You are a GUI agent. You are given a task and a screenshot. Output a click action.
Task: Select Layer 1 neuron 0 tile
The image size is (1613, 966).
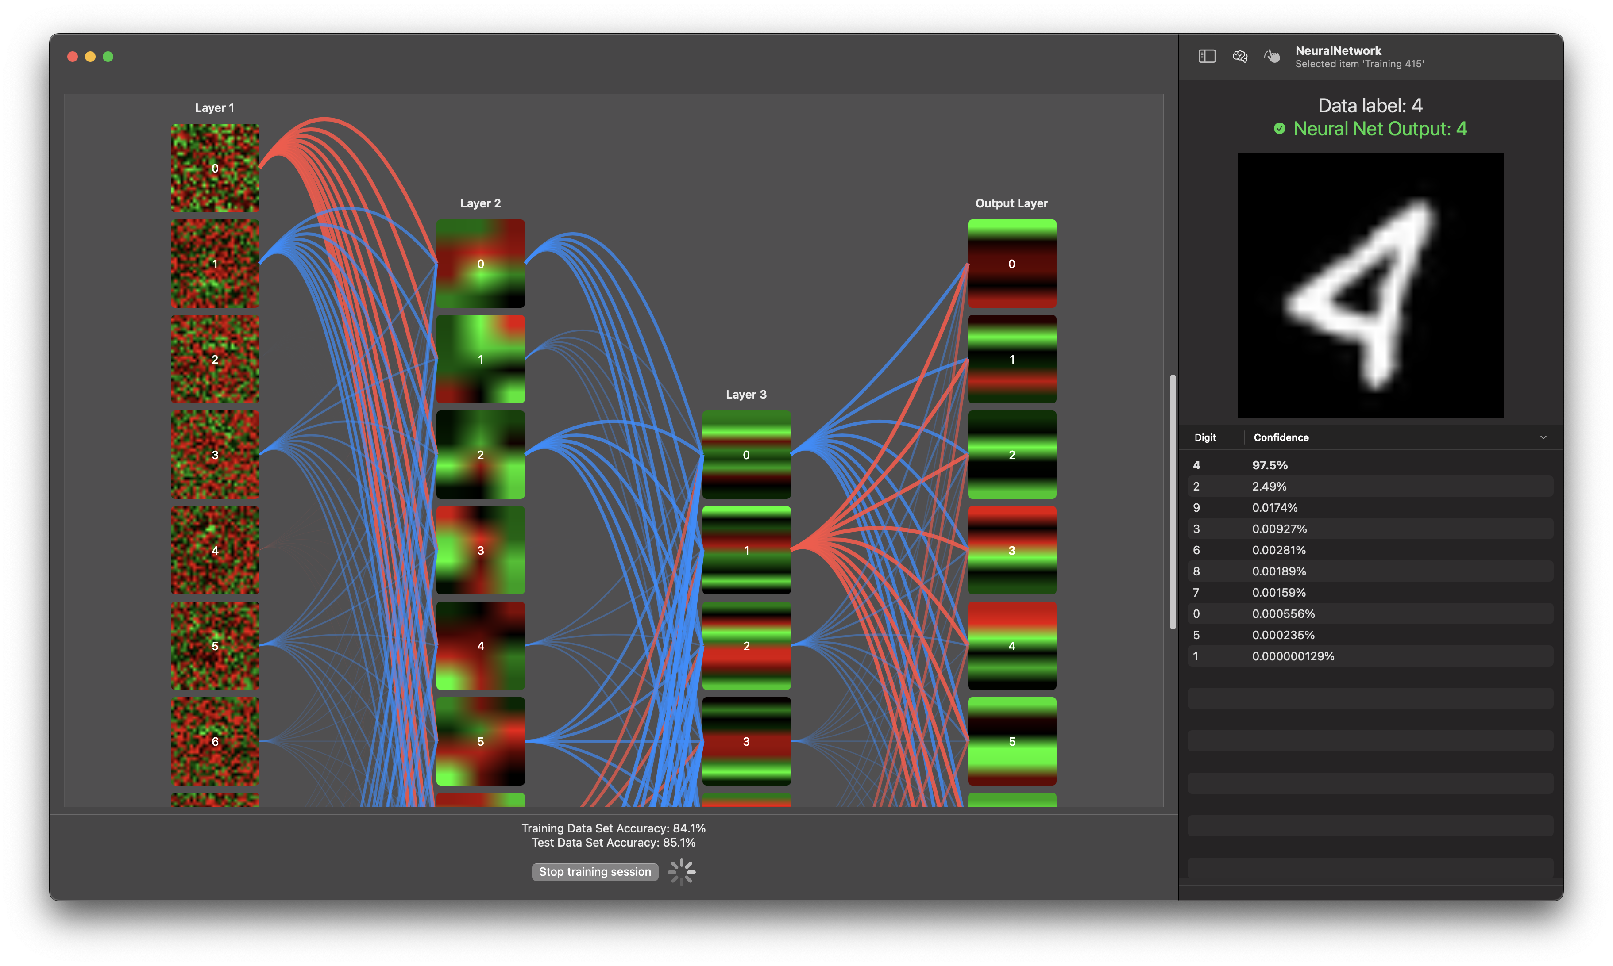pos(215,168)
